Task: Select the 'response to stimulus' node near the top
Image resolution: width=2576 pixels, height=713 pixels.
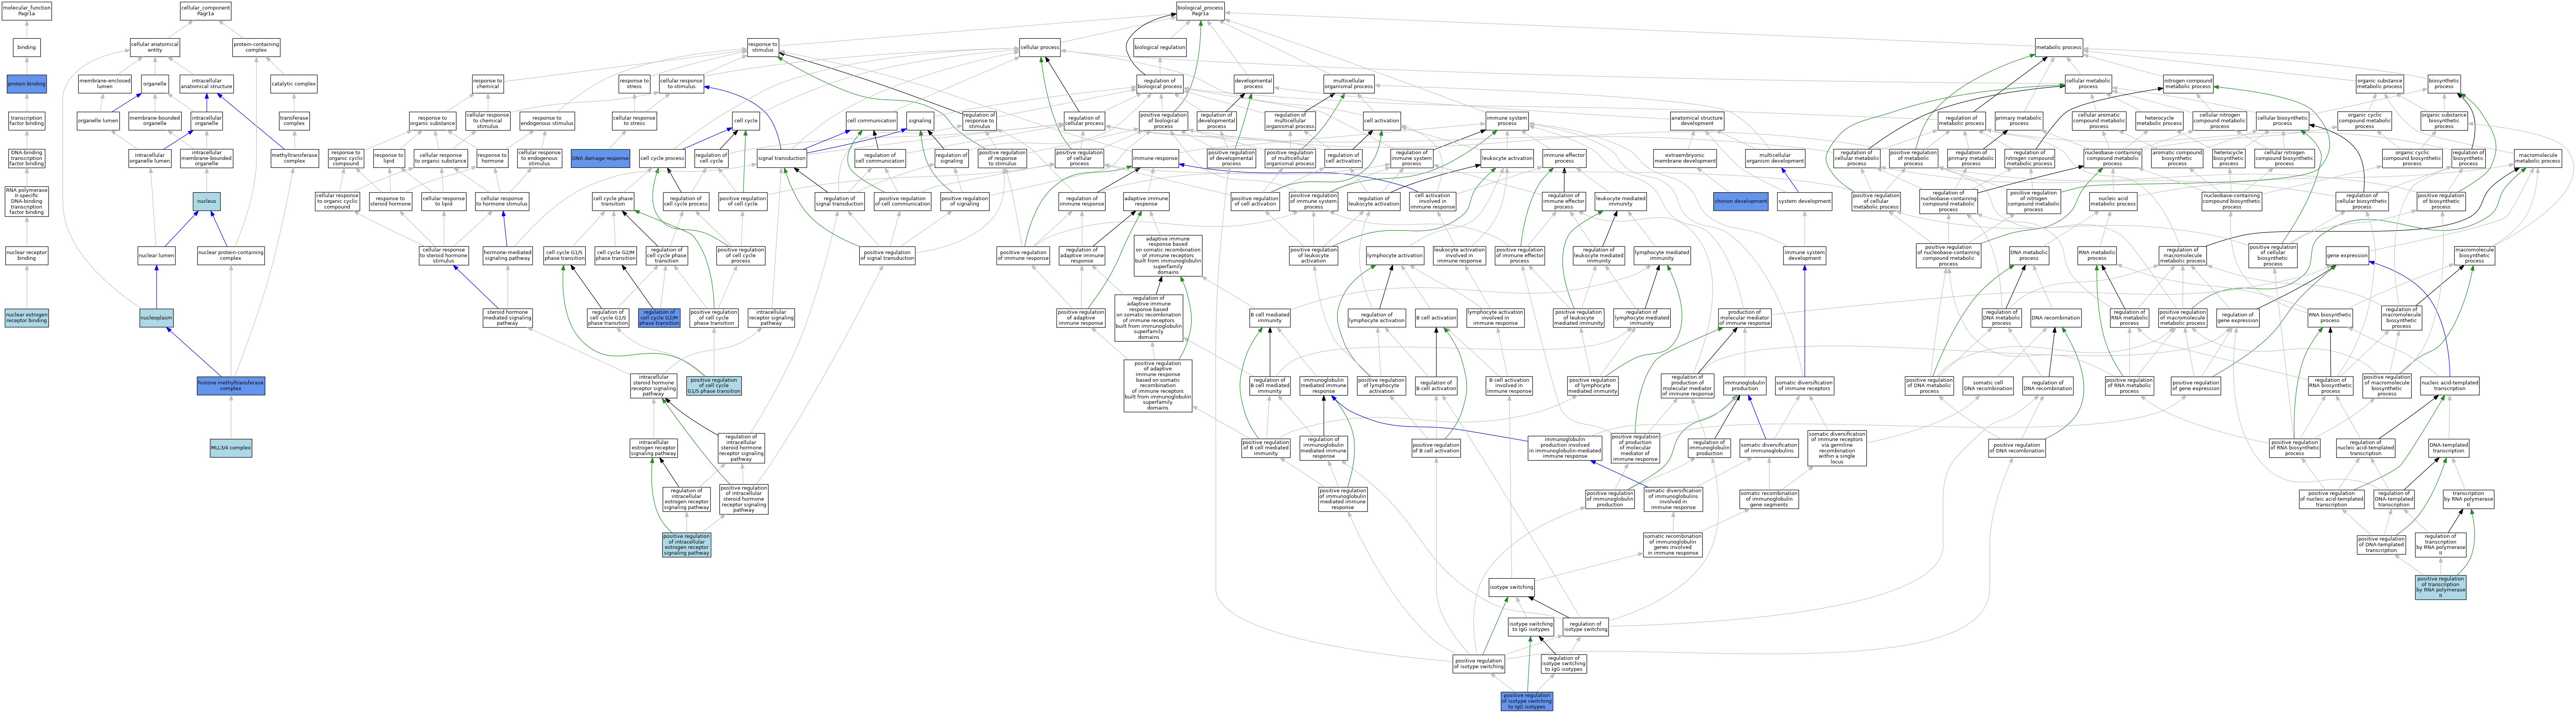Action: point(763,47)
